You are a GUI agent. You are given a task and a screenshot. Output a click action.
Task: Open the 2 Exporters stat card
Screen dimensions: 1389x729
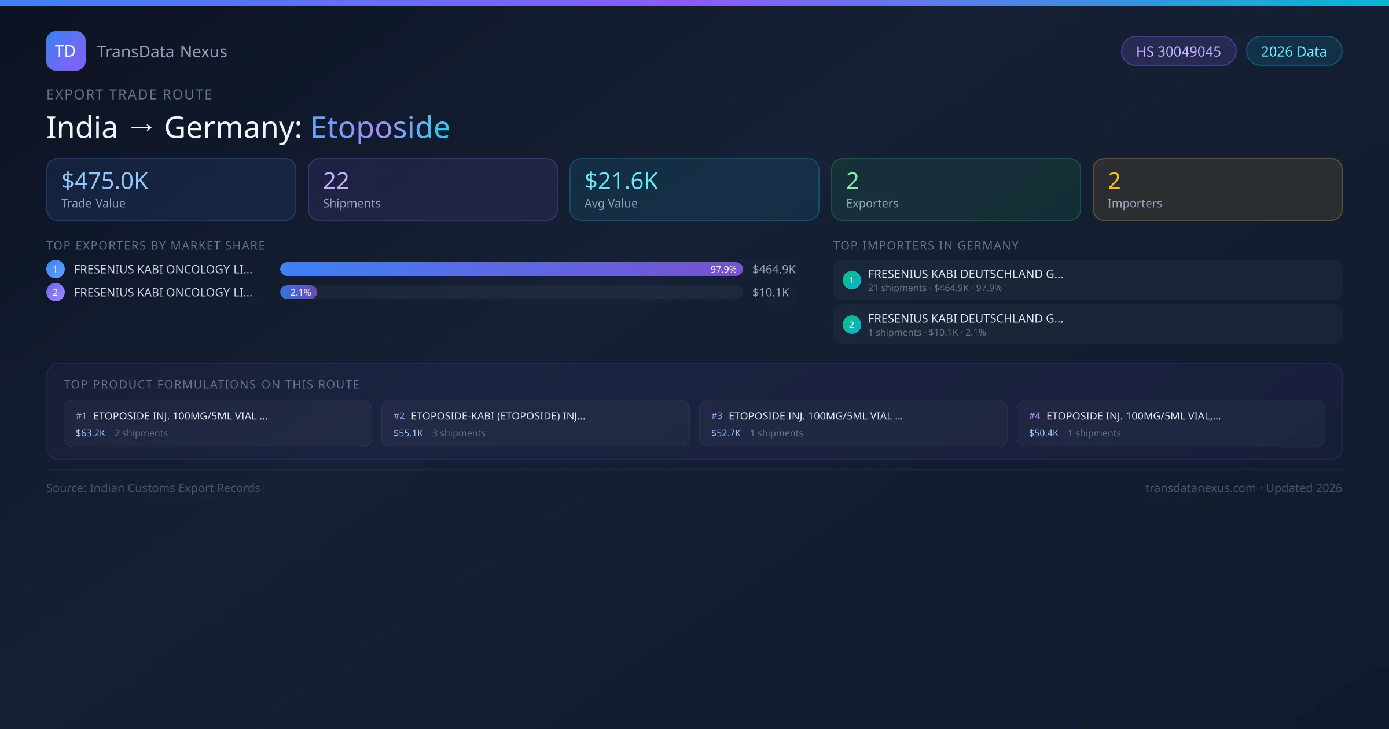pyautogui.click(x=956, y=190)
